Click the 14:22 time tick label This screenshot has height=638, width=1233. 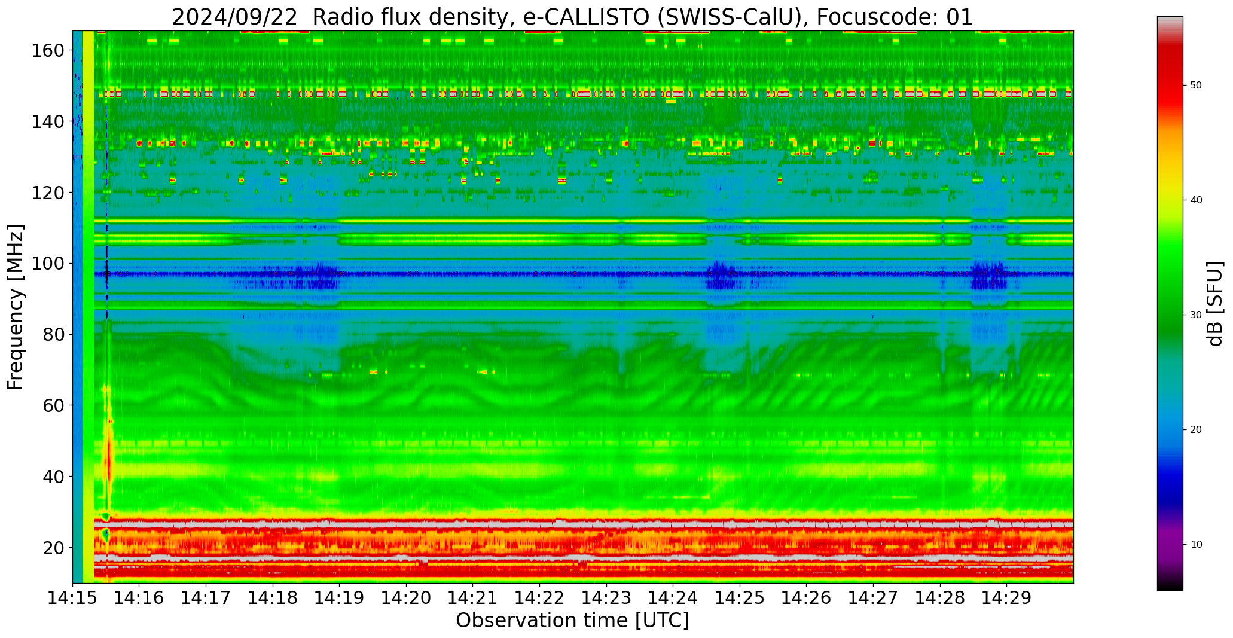539,597
